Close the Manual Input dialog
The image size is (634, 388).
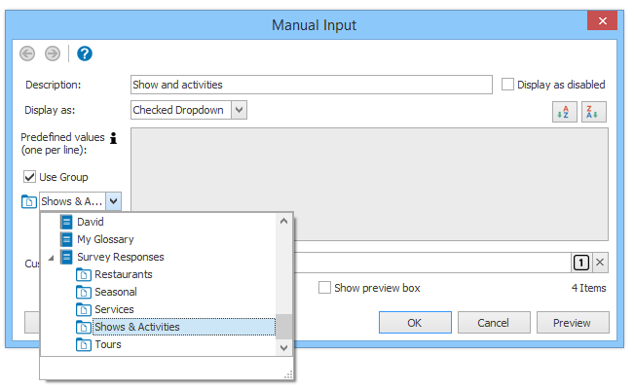tap(602, 20)
